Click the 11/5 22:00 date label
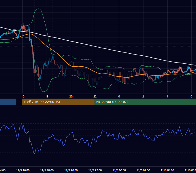Viewport: 196px width, 173px height. point(95,170)
